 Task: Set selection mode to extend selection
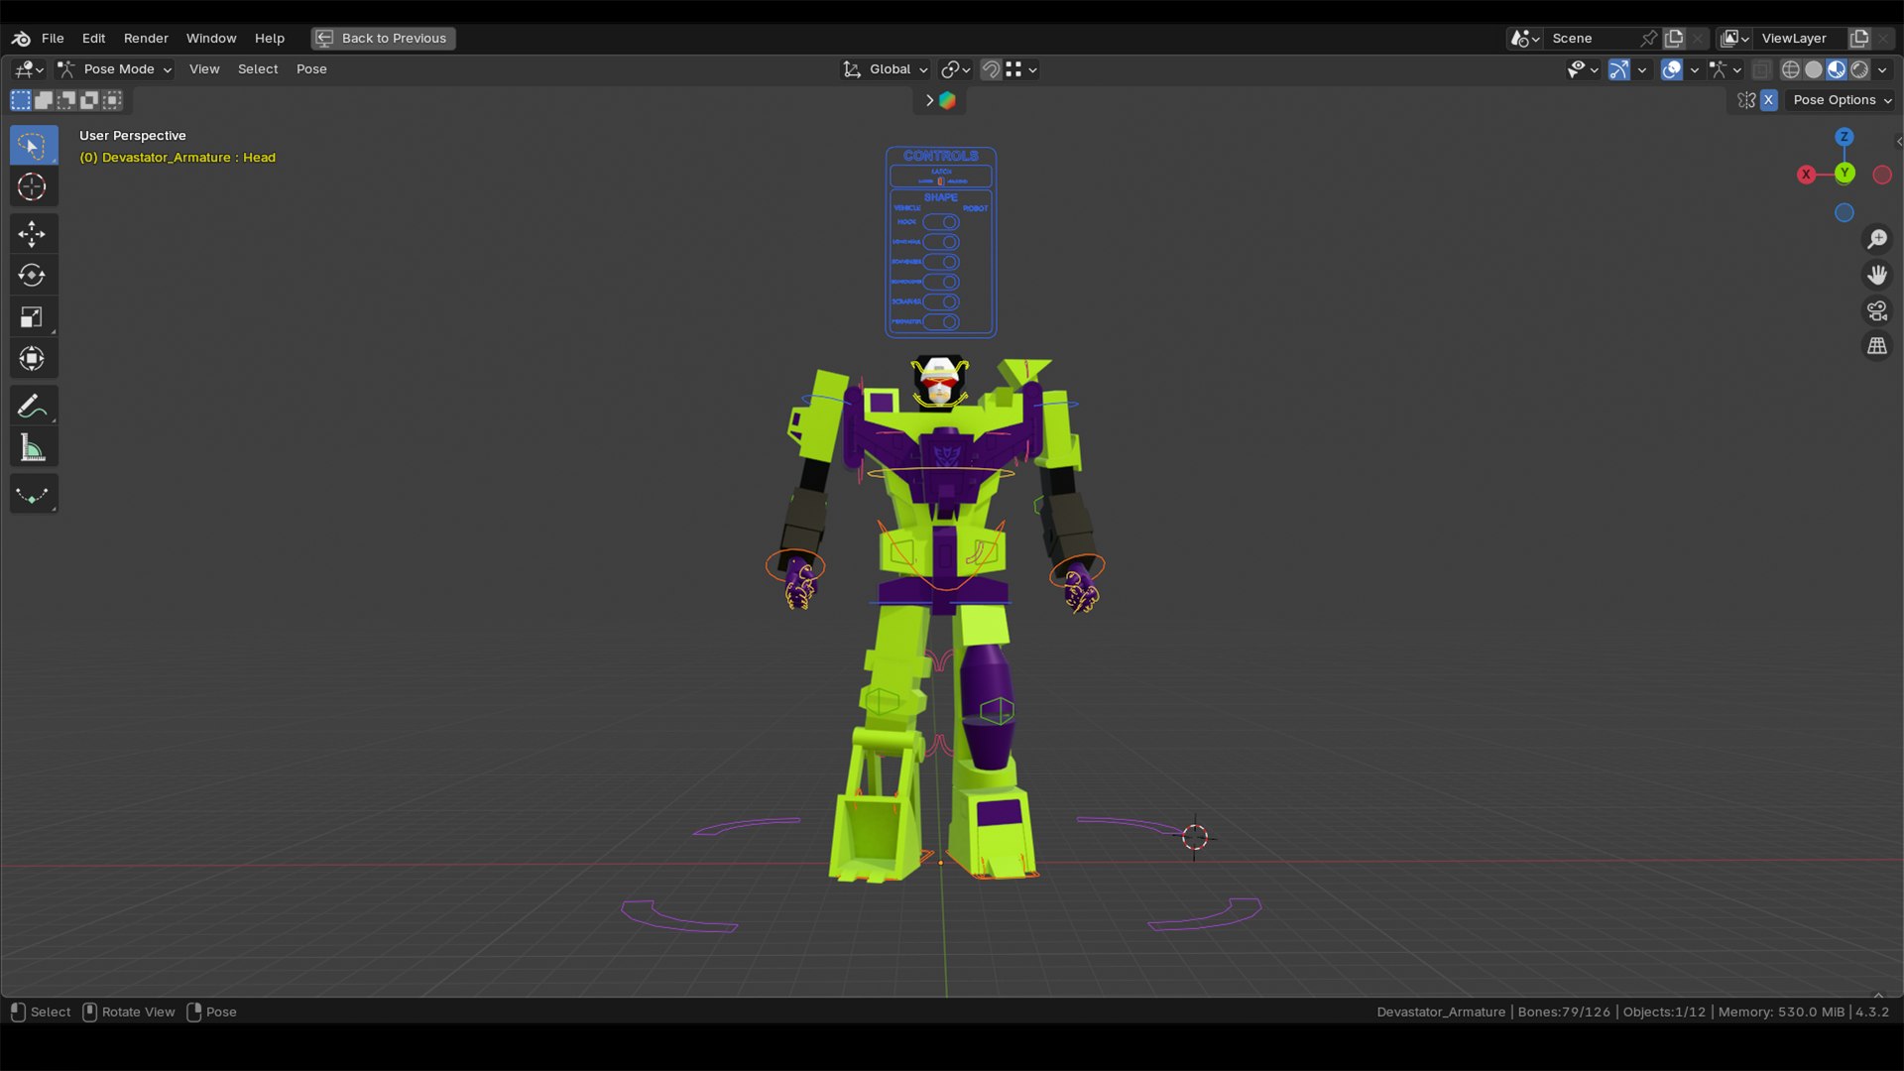click(x=44, y=100)
